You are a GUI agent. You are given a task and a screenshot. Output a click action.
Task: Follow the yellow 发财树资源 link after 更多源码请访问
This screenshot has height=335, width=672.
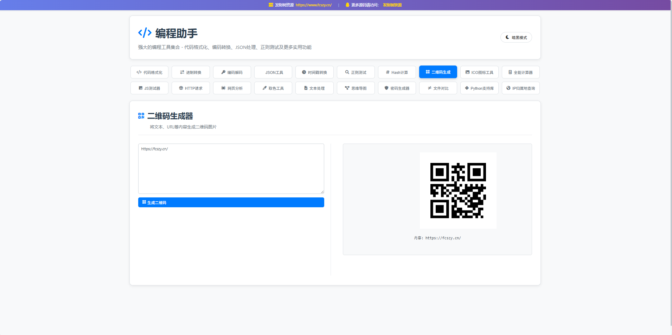click(x=392, y=5)
